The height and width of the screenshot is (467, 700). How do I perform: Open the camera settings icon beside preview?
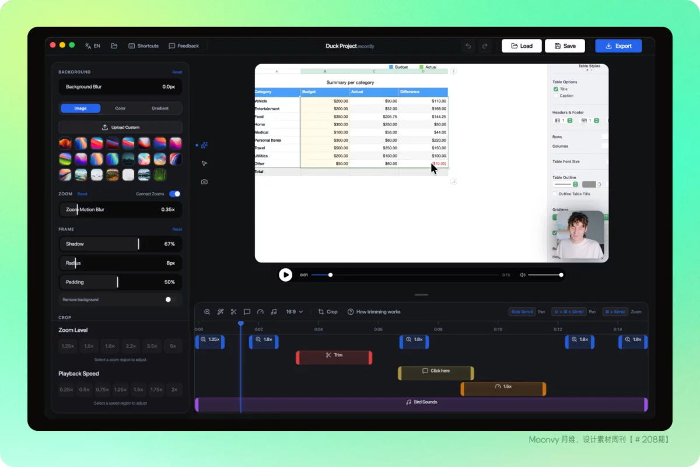pos(204,182)
